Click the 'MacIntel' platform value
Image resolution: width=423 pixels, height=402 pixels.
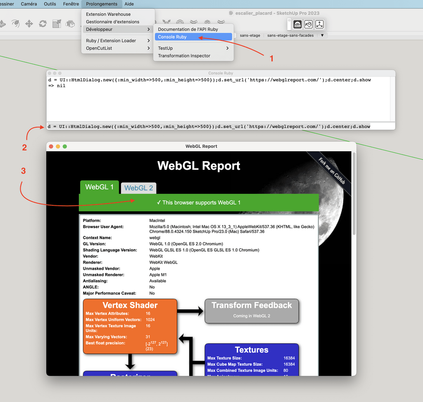157,221
